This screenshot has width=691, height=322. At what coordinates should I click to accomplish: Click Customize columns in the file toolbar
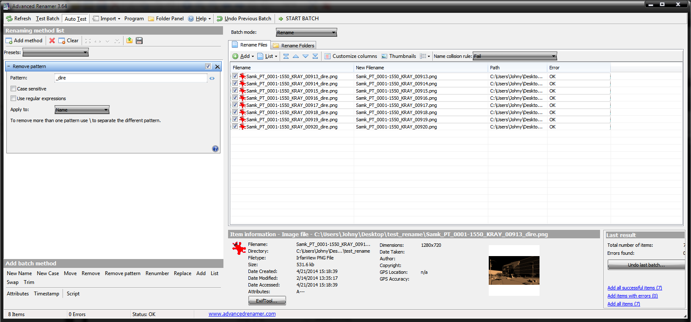tap(350, 56)
